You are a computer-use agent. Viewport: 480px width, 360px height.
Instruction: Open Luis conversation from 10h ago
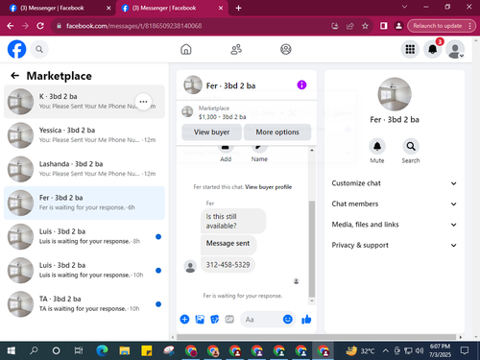pos(84,271)
